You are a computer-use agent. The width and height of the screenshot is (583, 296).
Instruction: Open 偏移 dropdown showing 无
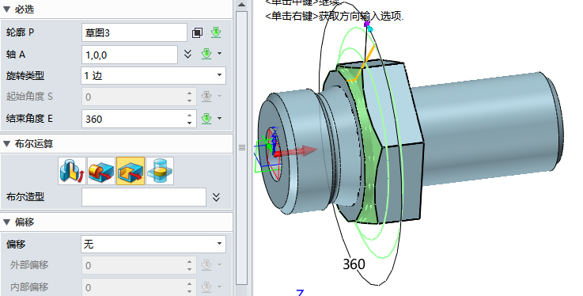(x=153, y=245)
